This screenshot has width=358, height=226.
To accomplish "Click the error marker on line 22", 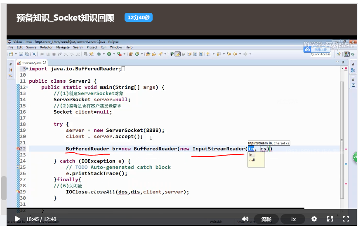I will [x=18, y=149].
